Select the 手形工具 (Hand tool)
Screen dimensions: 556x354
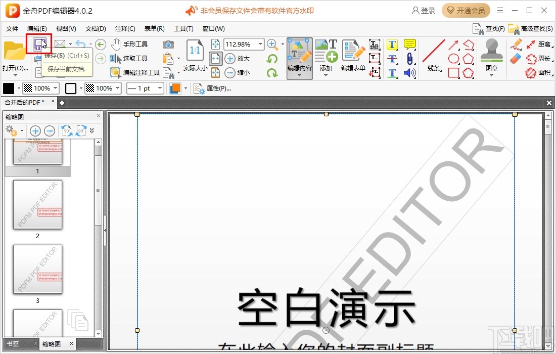click(133, 44)
